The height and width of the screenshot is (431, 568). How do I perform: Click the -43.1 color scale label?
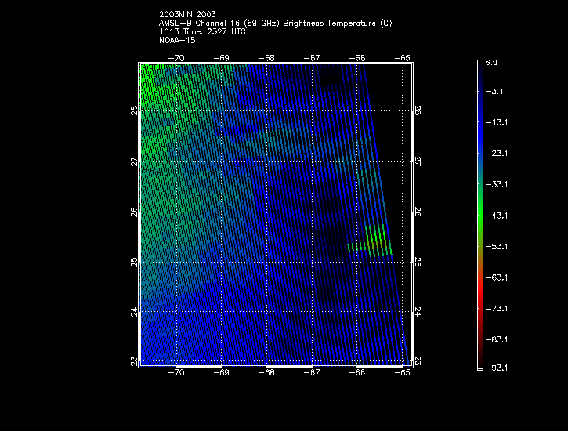pyautogui.click(x=495, y=215)
